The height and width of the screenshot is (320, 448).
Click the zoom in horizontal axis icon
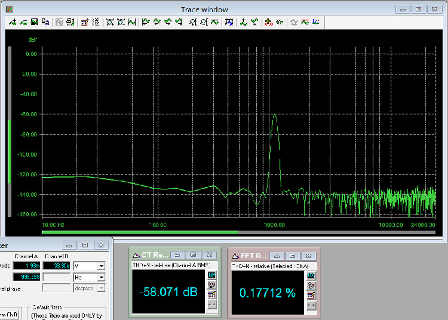pos(110,22)
